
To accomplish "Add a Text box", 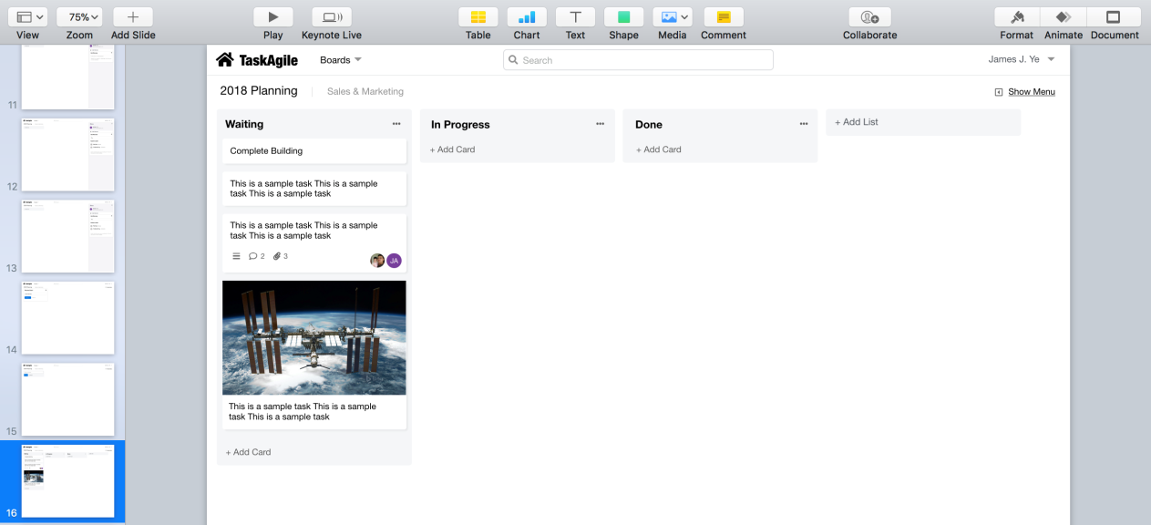I will [575, 17].
